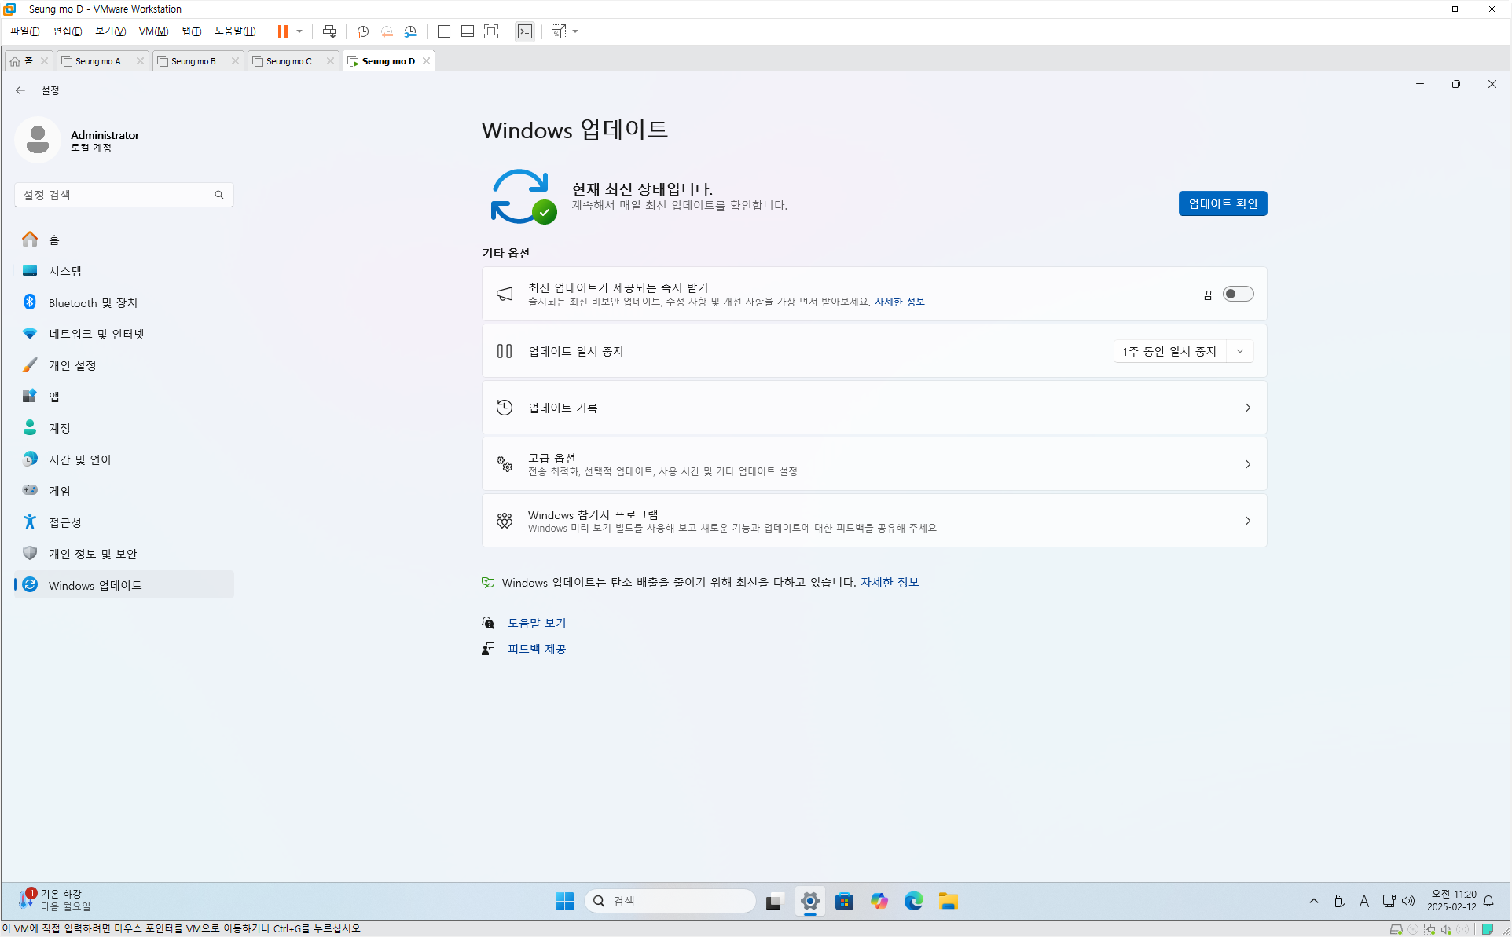Toggle VMware console view icon
The width and height of the screenshot is (1512, 937).
(525, 31)
